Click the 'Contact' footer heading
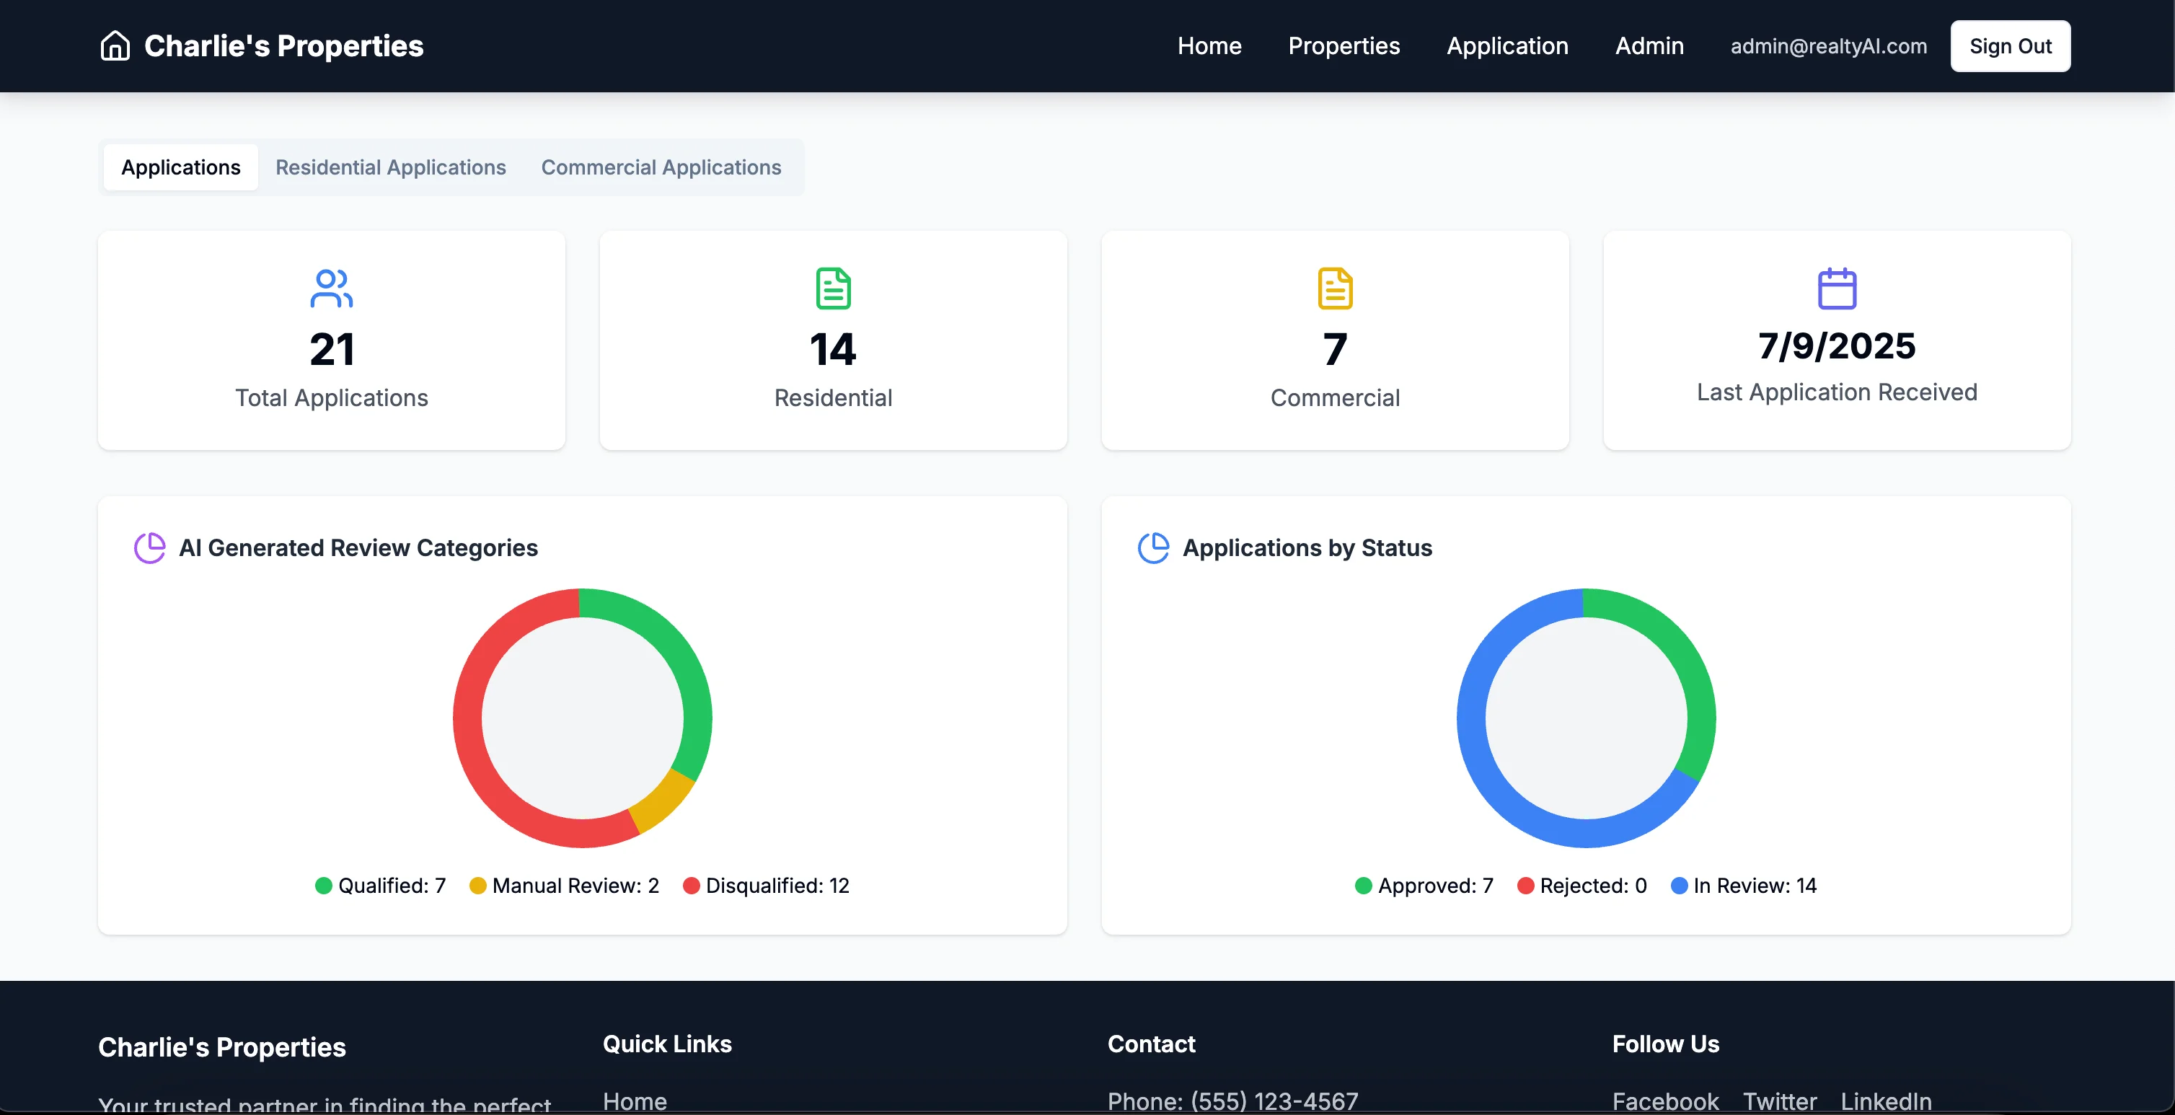2175x1115 pixels. (x=1151, y=1044)
